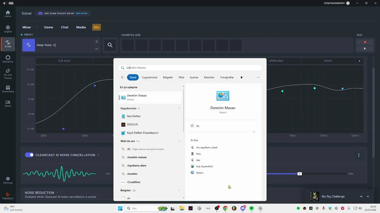Image resolution: width=380 pixels, height=213 pixels.
Task: Share the Deep Voice preset
Action: pyautogui.click(x=54, y=45)
